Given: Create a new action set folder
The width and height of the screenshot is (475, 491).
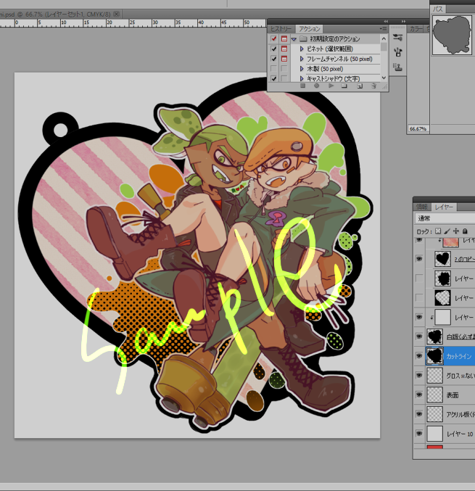Looking at the screenshot, I should click(x=344, y=86).
